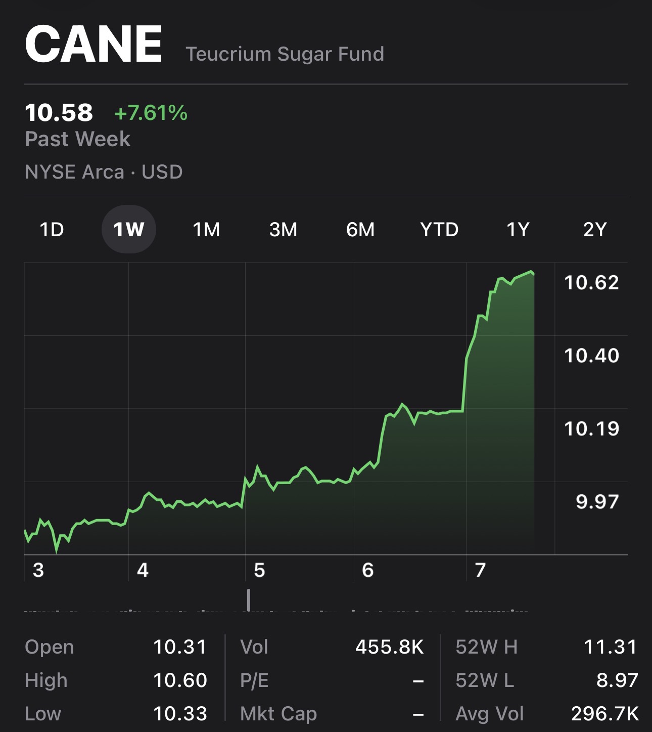Click date label 5 on chart axis

click(x=259, y=570)
